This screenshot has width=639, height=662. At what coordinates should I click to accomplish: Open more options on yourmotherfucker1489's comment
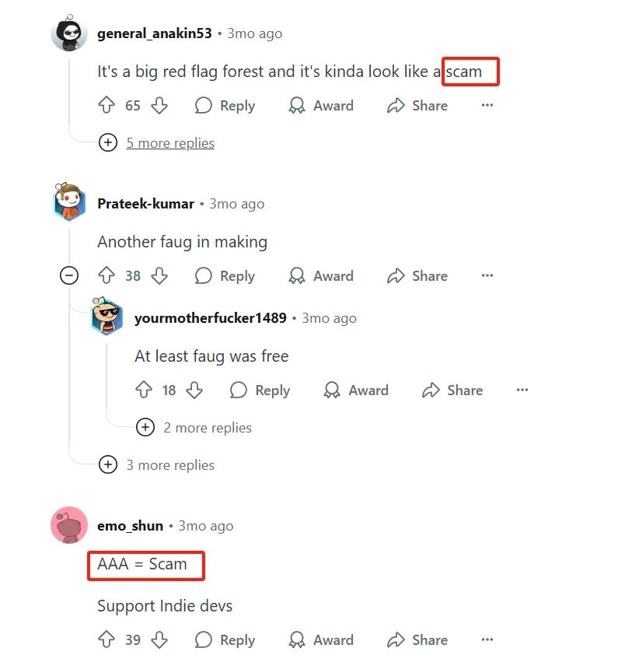[522, 390]
